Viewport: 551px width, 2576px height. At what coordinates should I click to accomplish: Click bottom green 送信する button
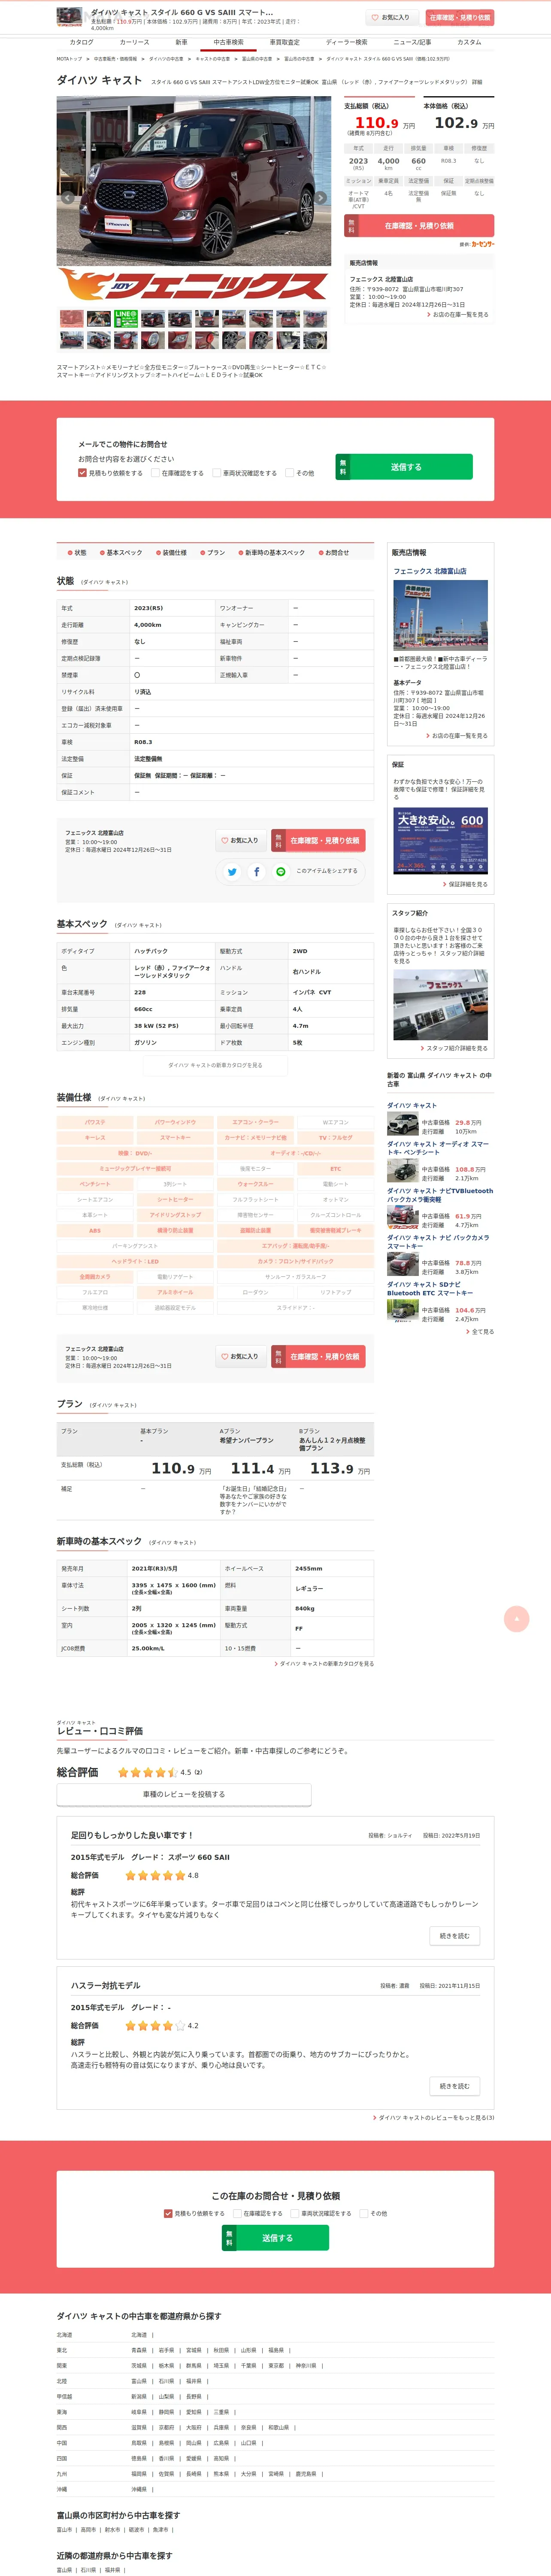(x=275, y=2238)
